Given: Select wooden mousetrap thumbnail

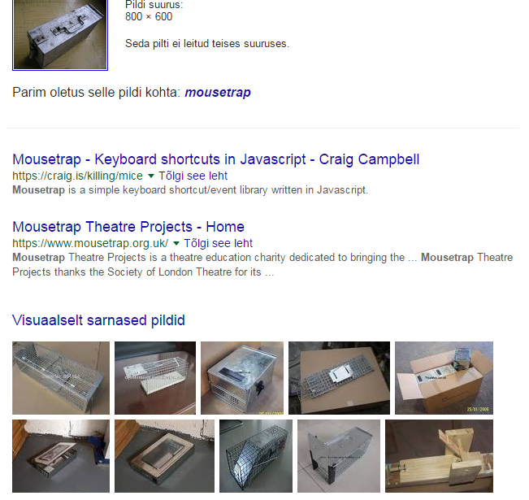Looking at the screenshot, I should click(439, 456).
